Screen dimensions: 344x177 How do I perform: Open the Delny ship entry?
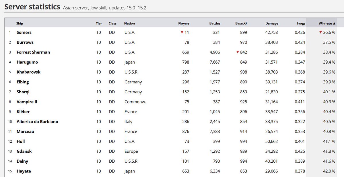pyautogui.click(x=22, y=161)
